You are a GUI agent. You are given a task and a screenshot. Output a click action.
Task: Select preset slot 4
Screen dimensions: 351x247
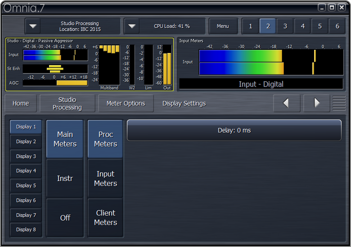(x=303, y=26)
